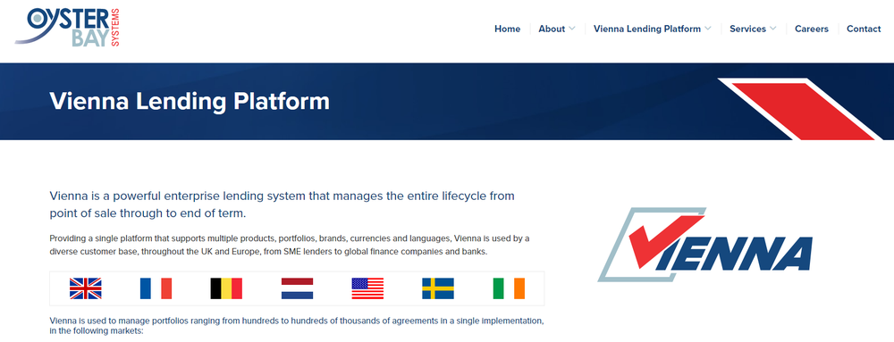Screen dimensions: 894x342
Task: Expand the About menu chevron
Action: (572, 29)
